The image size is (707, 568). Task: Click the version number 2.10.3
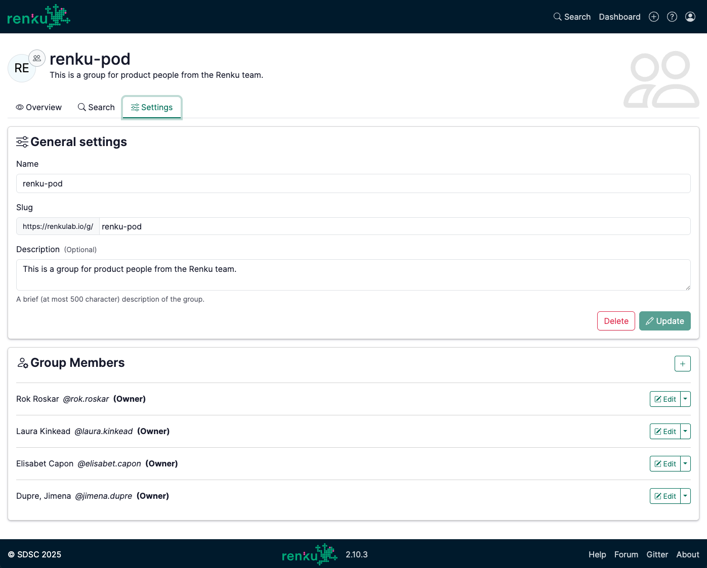[x=357, y=554]
